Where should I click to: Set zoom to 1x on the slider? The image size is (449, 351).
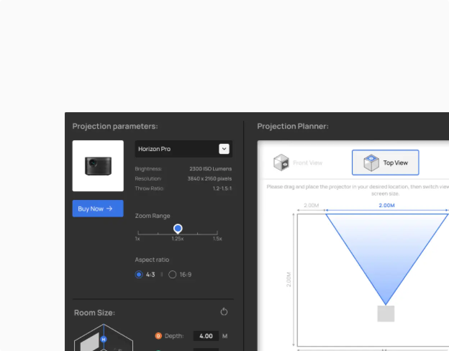click(138, 233)
